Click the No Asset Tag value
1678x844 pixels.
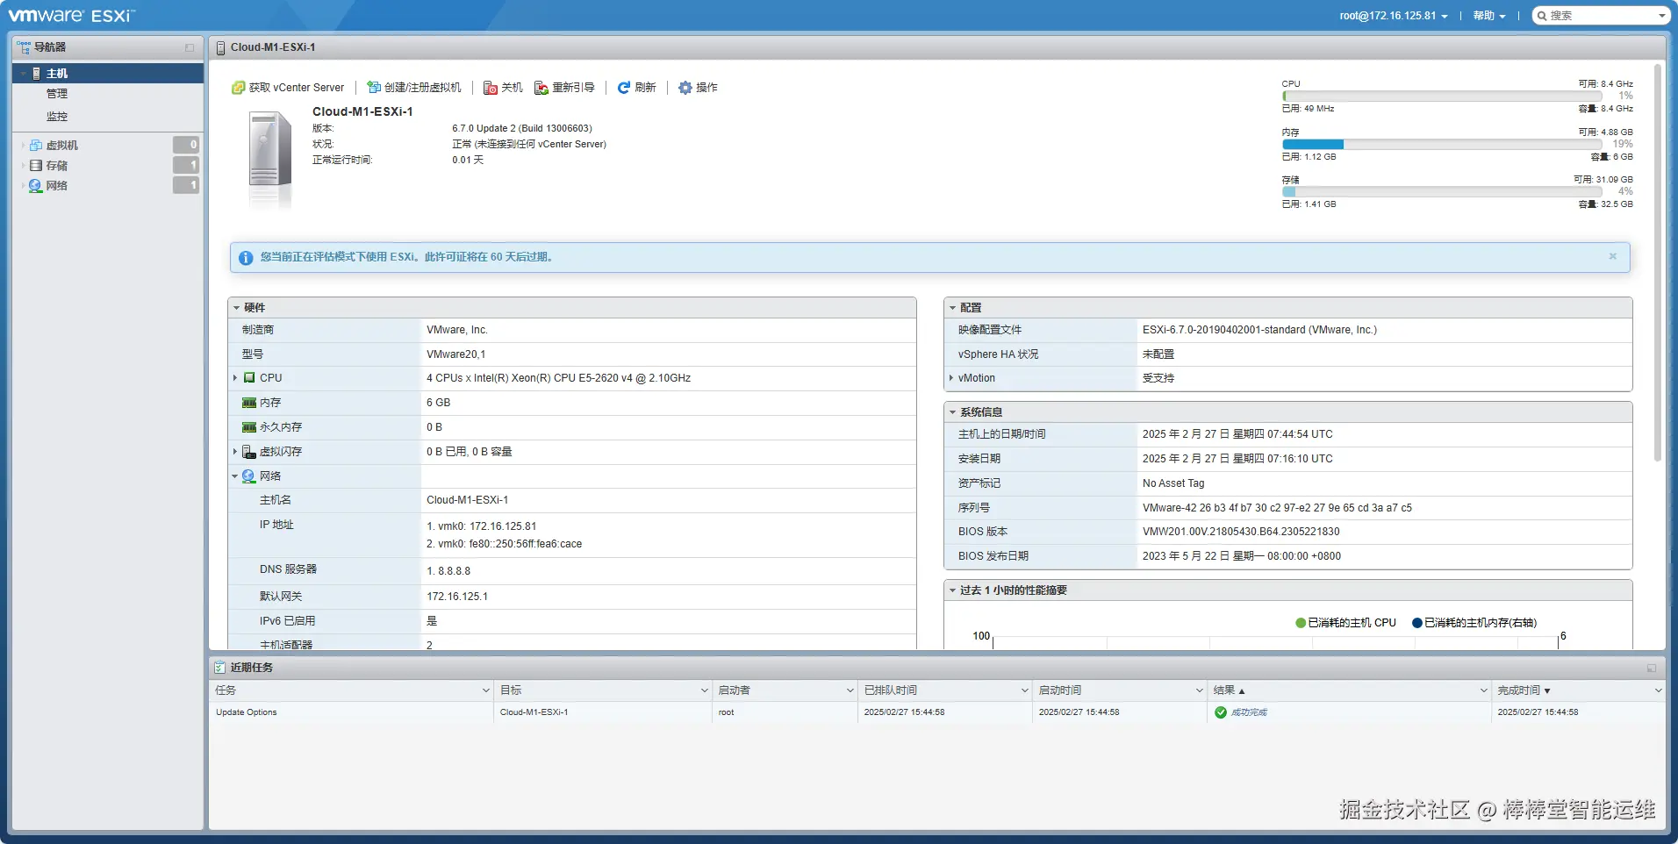(1173, 483)
